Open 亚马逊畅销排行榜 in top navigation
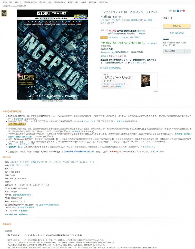The width and height of the screenshot is (195, 249). (30, 2)
